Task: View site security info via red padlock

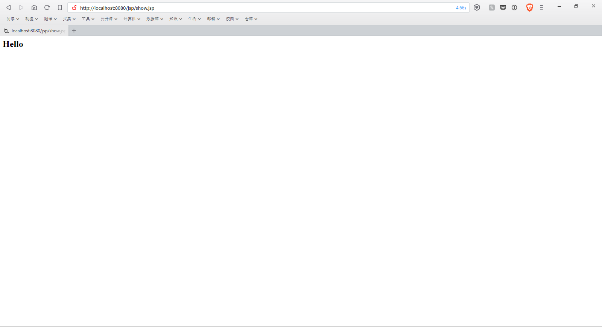Action: point(74,8)
